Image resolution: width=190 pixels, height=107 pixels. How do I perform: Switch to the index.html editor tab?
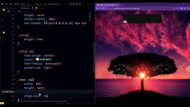pos(13,8)
